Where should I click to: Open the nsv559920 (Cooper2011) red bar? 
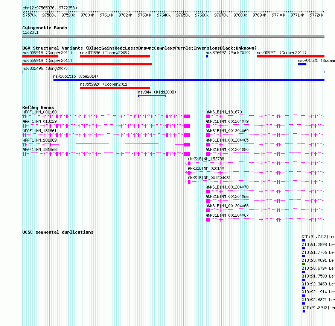pyautogui.click(x=115, y=88)
